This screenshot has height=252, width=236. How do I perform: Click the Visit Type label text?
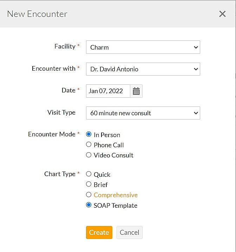61,112
